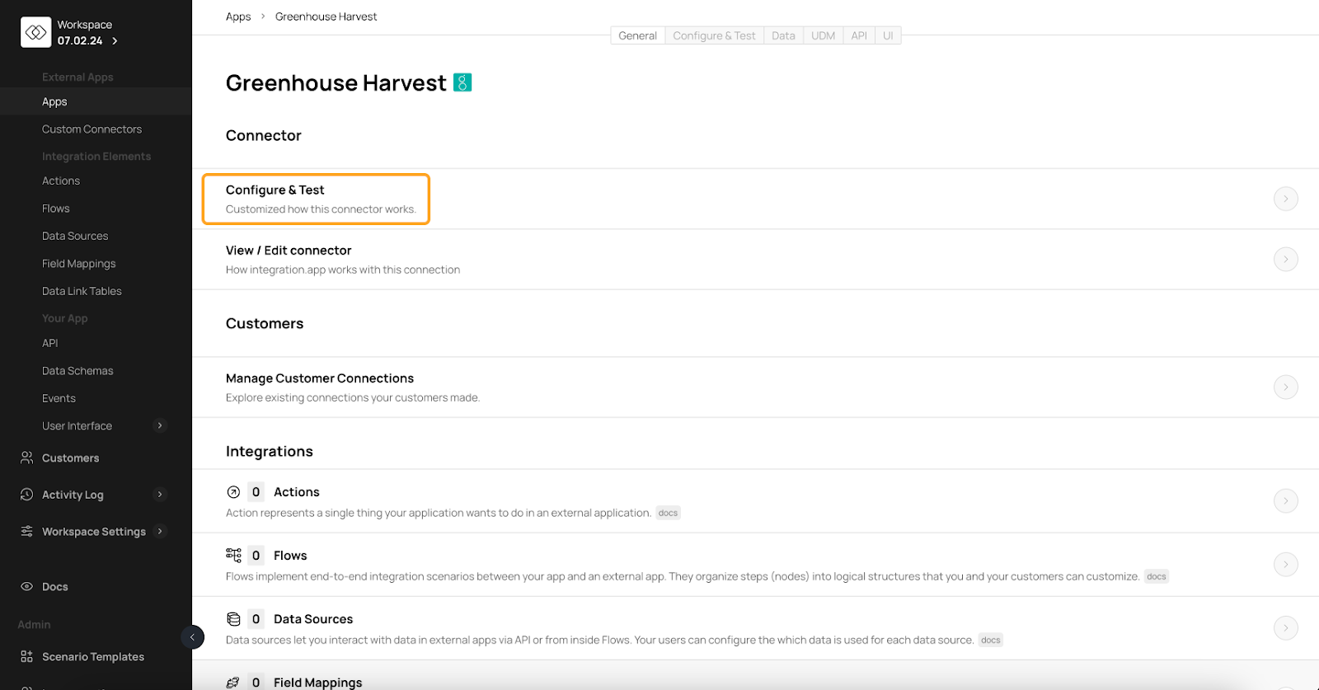Click the Actions count badge showing 0

click(x=256, y=492)
